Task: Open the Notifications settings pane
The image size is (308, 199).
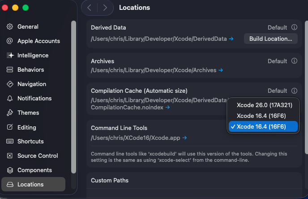Action: 34,98
